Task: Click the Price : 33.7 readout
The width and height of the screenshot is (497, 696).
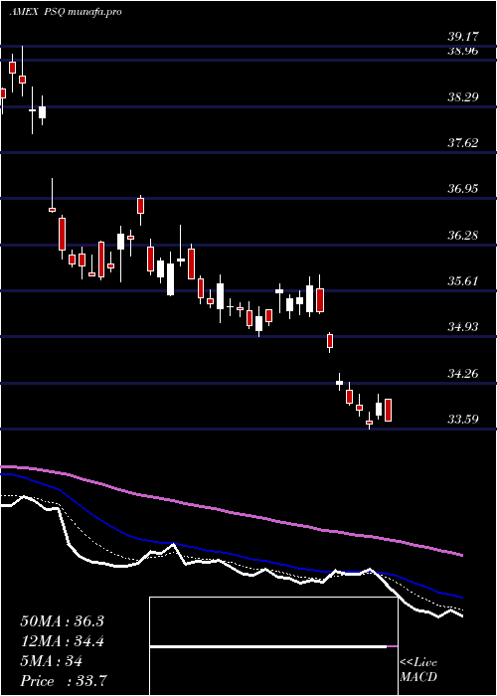Action: [x=63, y=681]
